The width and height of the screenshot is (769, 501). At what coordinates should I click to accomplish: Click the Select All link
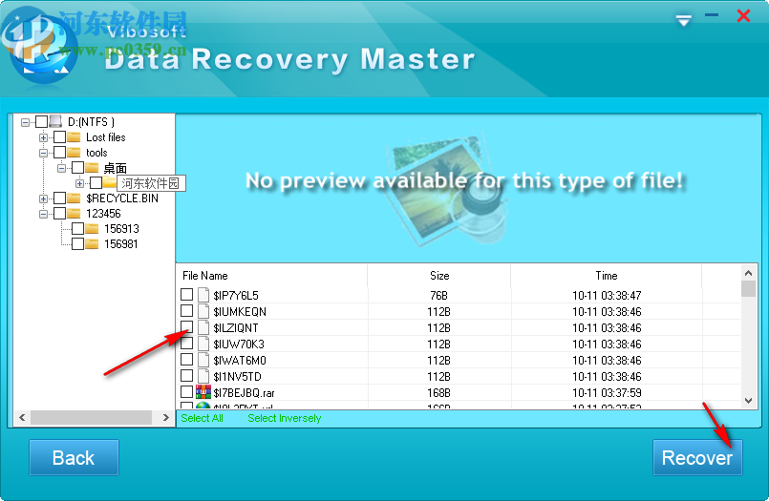click(203, 418)
